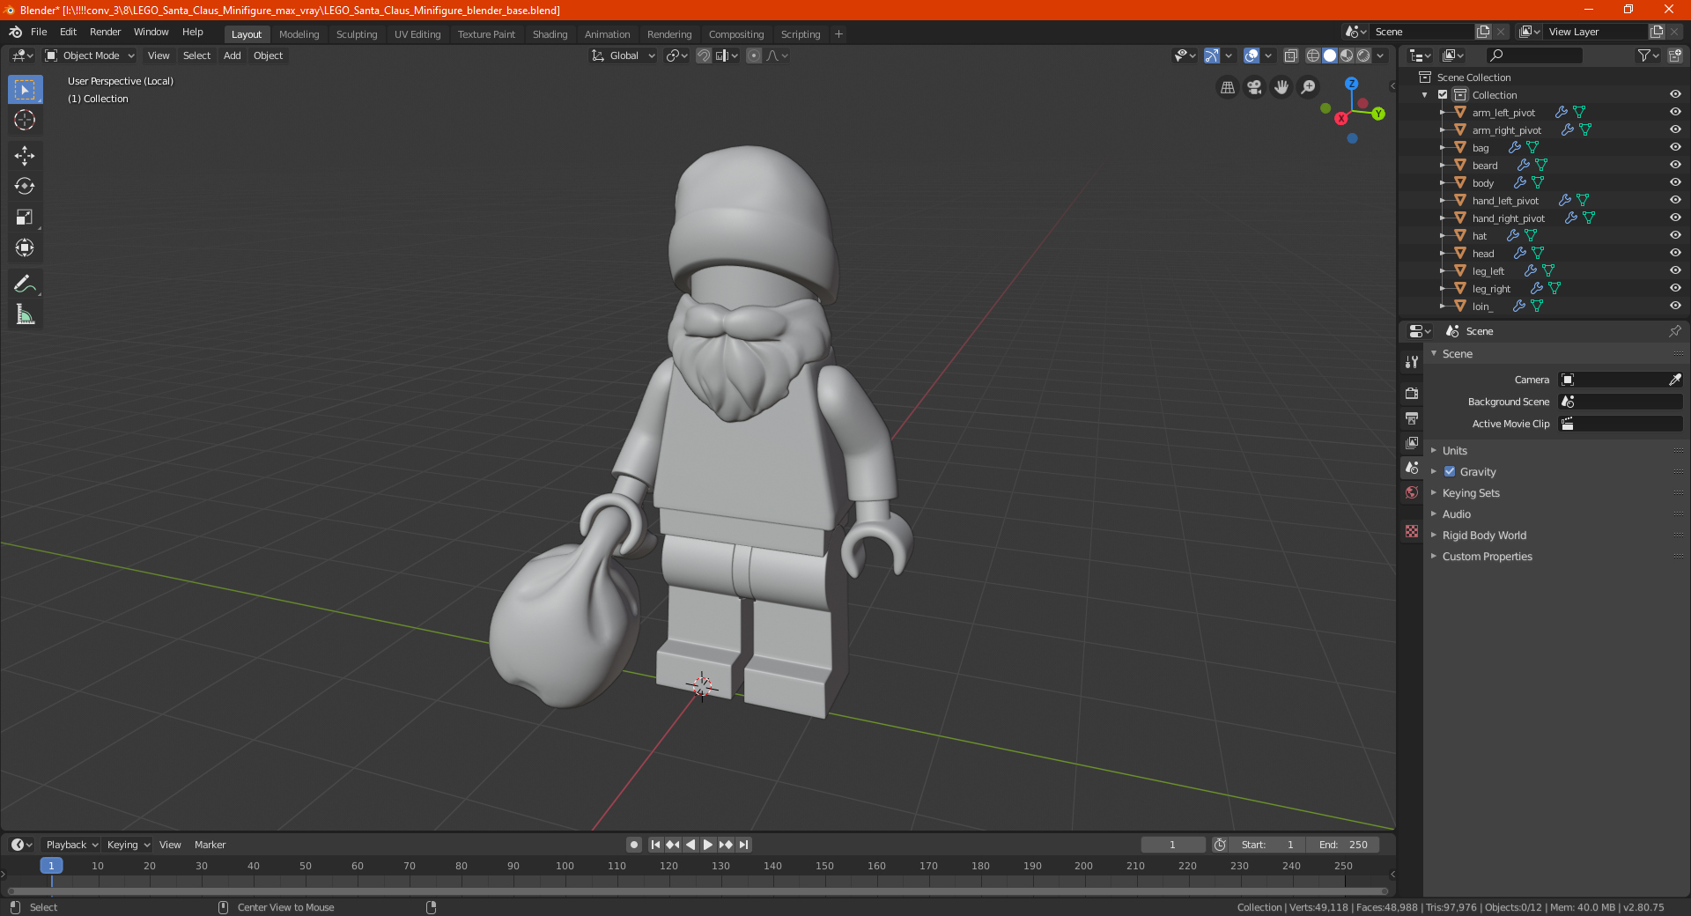Open the View Layer properties tab
The height and width of the screenshot is (916, 1691).
(x=1412, y=442)
